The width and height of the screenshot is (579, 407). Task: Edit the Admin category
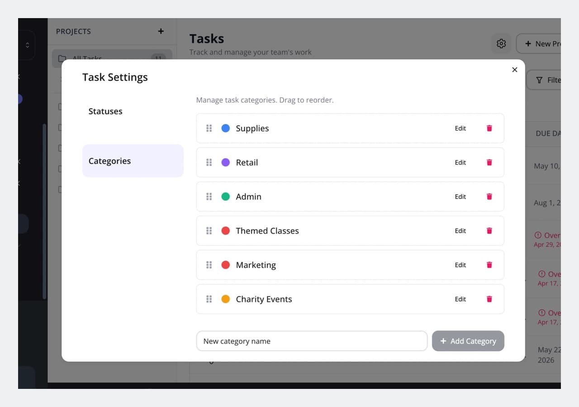460,196
